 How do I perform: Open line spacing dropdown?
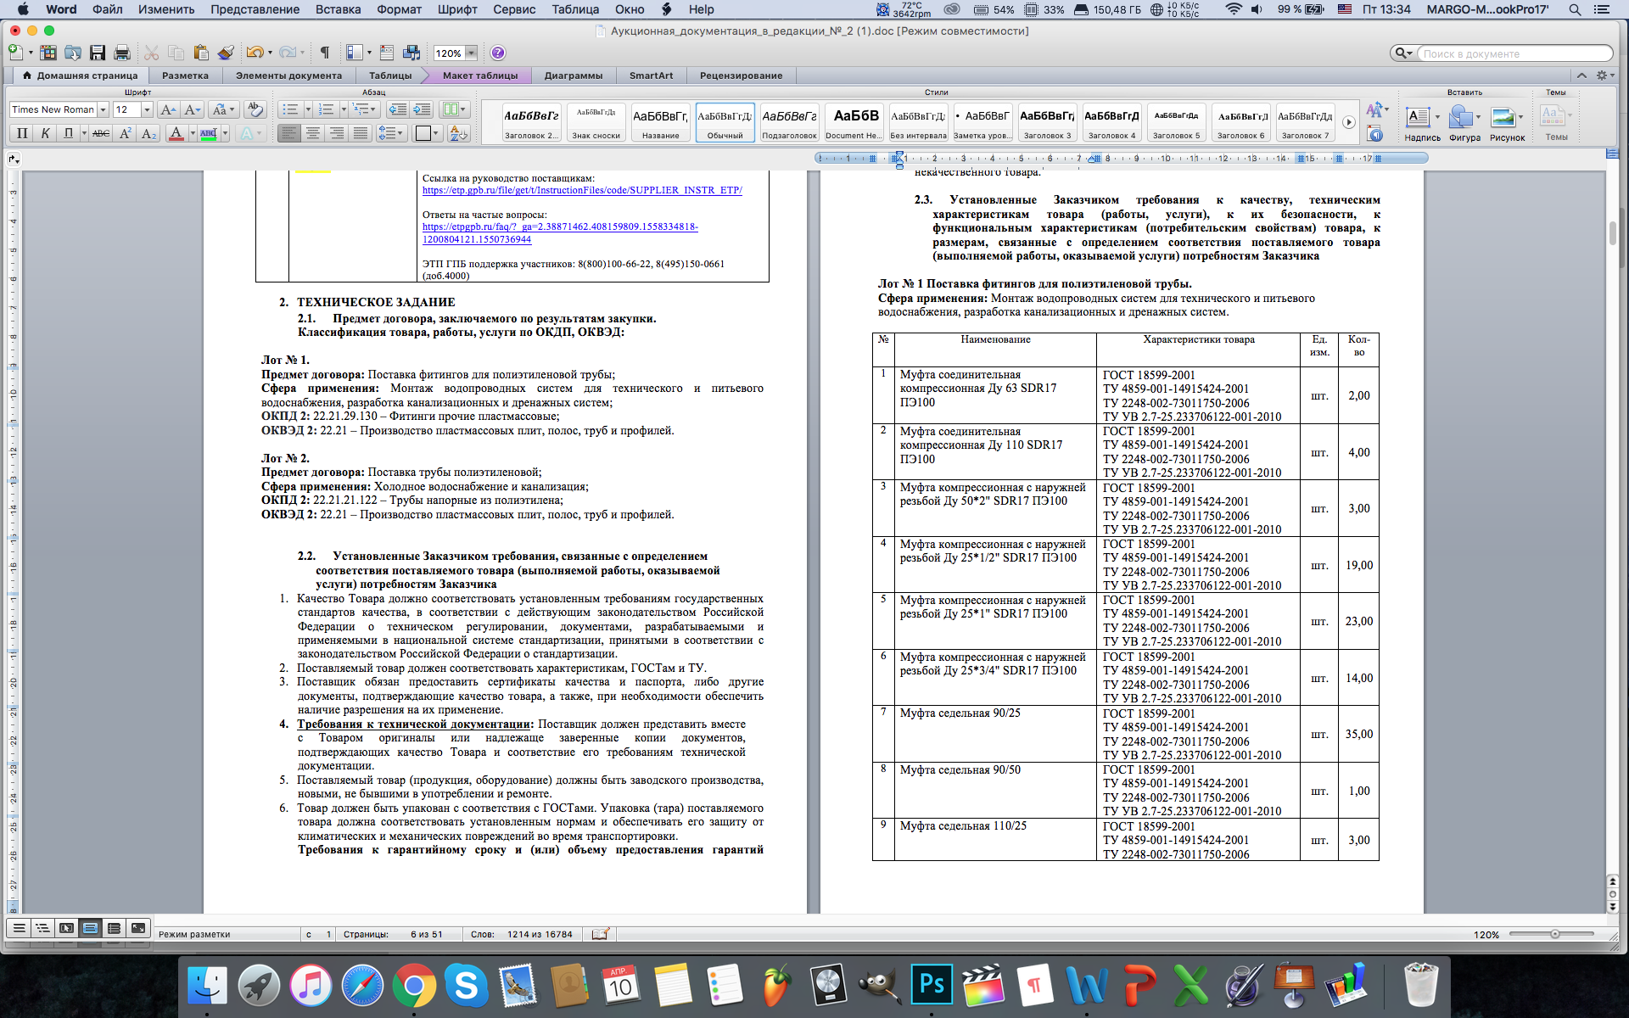pos(391,133)
